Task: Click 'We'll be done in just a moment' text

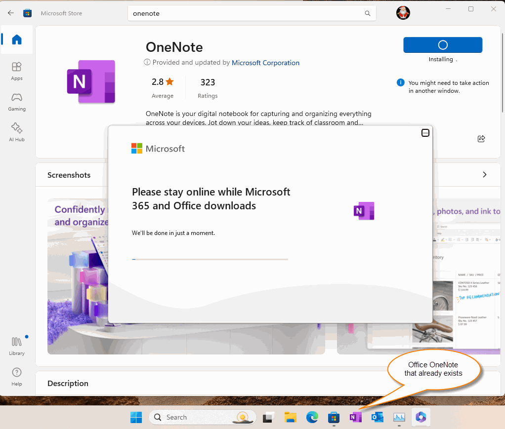Action: 173,233
